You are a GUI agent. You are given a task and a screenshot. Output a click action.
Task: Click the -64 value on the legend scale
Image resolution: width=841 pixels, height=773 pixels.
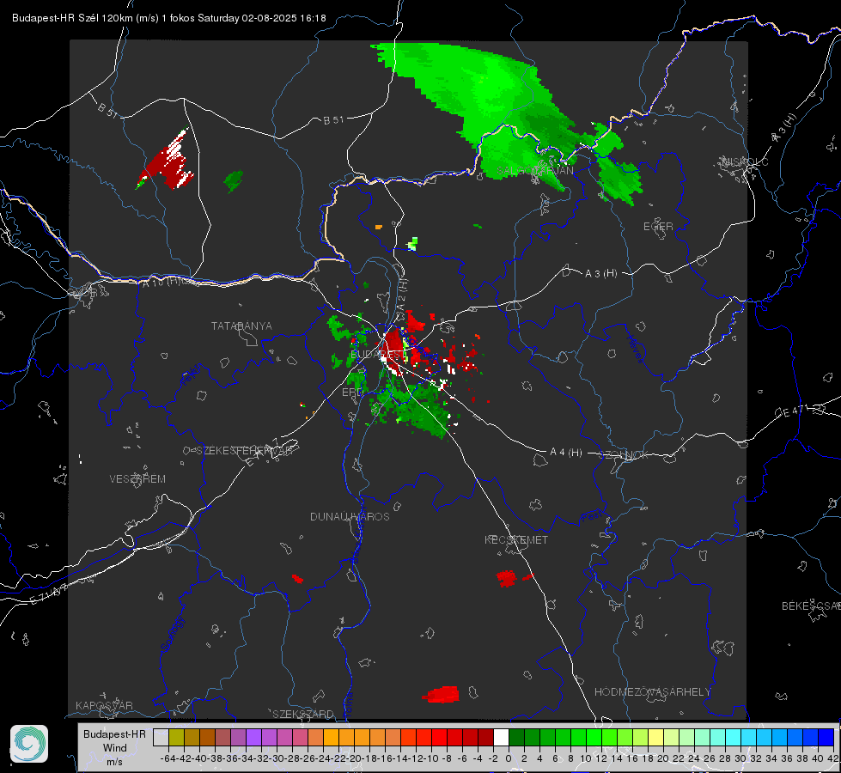[x=168, y=758]
